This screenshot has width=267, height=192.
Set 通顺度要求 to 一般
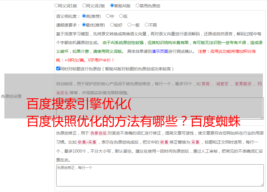pos(129,25)
